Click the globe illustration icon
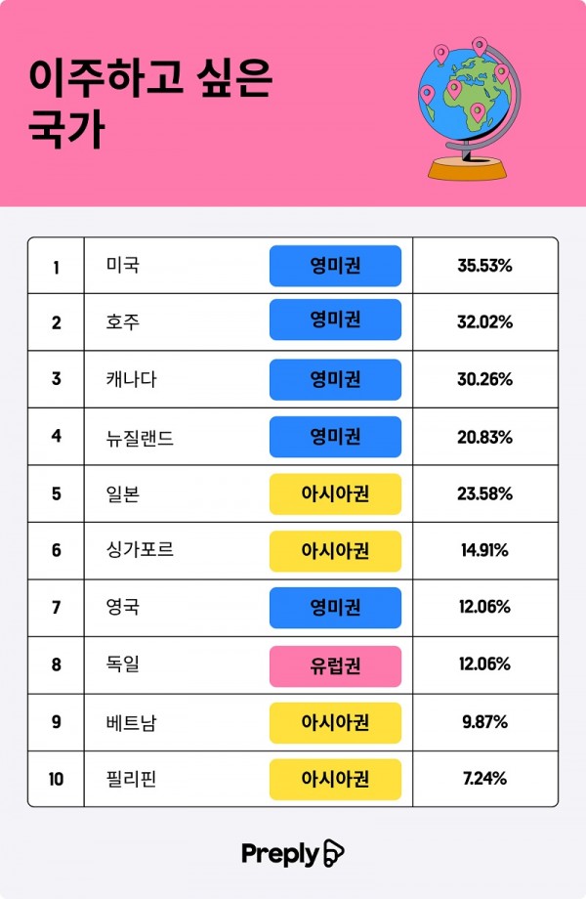Screen dimensions: 586x899 pyautogui.click(x=466, y=109)
